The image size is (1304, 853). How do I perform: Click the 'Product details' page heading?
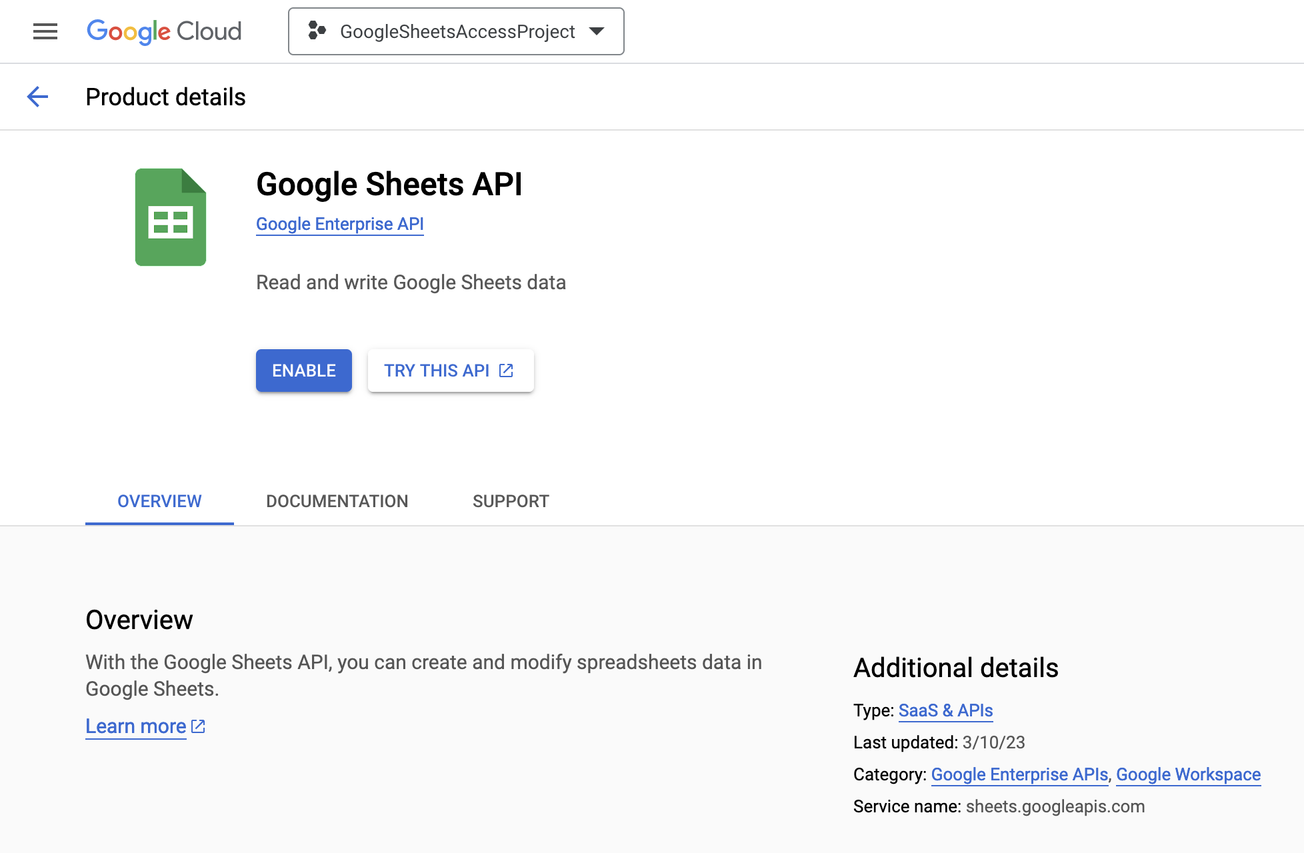pos(165,97)
